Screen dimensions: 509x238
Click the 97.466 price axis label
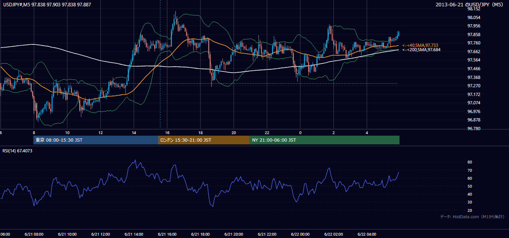[x=474, y=69]
